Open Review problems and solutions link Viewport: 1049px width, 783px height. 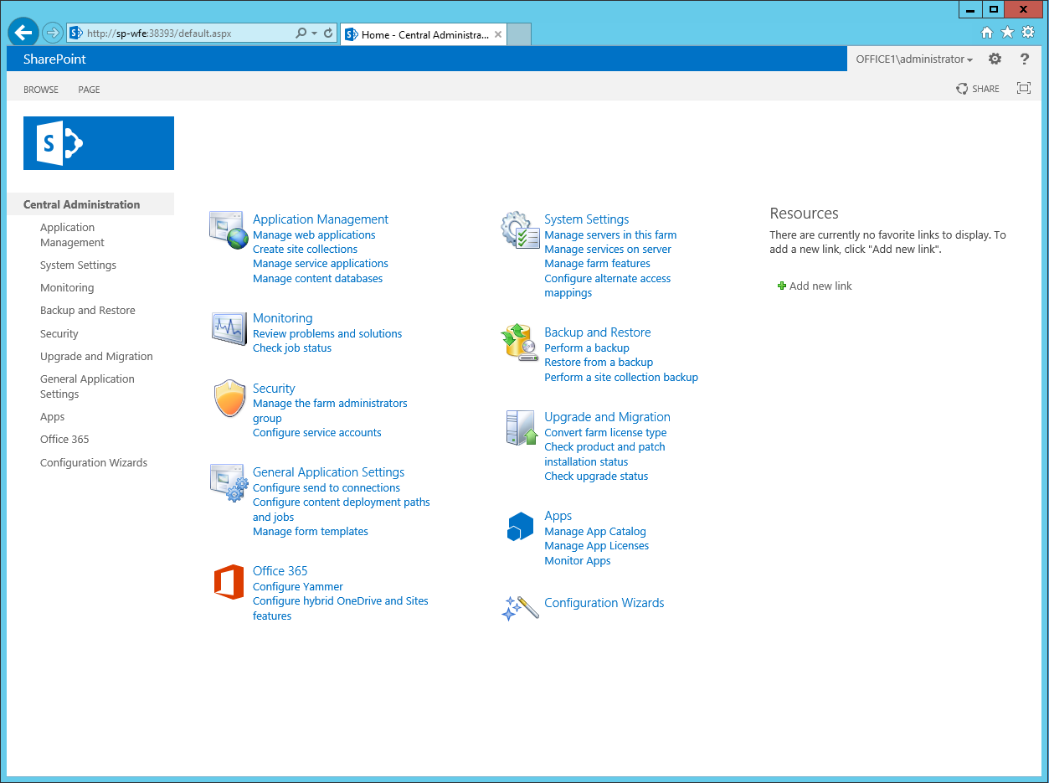pos(327,334)
